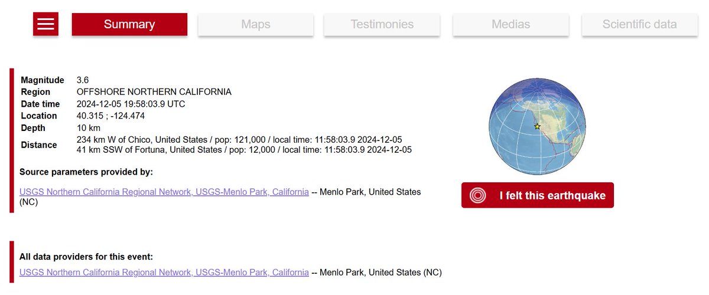Screen dimensions: 709x295
Task: Click the Distance label
Action: [x=39, y=145]
